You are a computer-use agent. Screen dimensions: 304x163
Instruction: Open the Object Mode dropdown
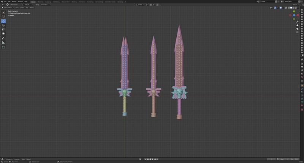point(8,8)
